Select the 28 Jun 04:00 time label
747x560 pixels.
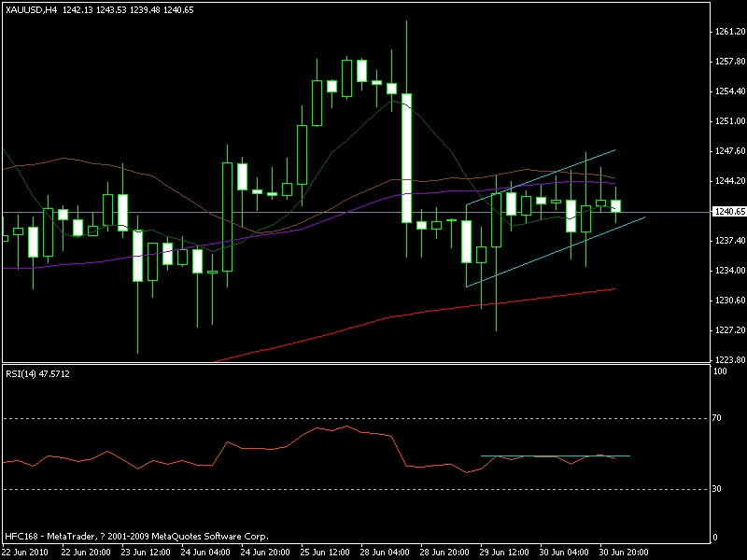pos(385,553)
